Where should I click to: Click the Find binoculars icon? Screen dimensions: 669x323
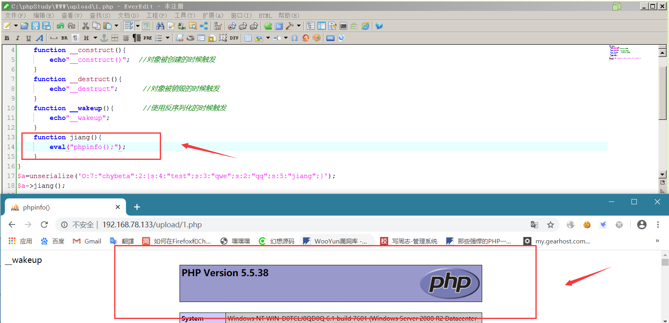pos(160,26)
